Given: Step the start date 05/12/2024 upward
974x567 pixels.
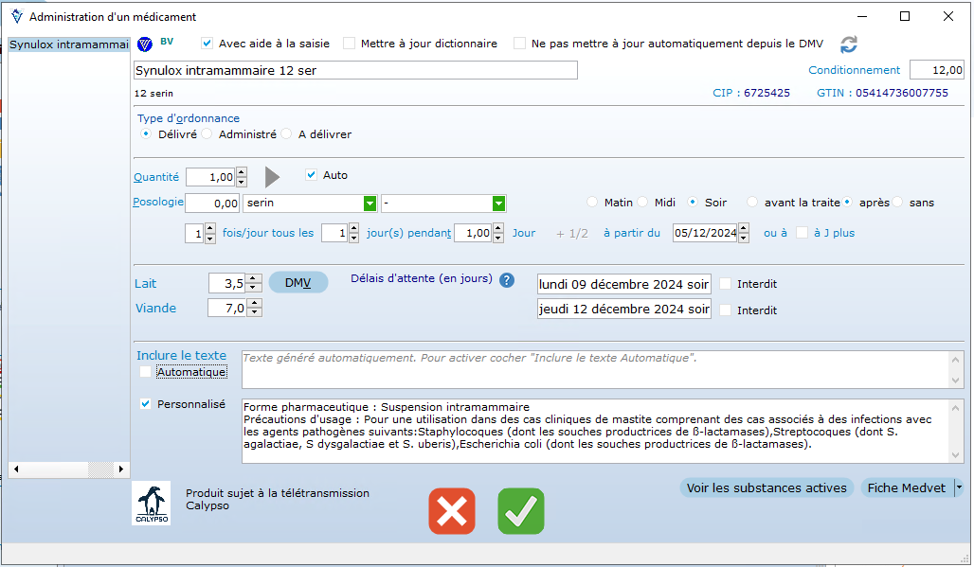Looking at the screenshot, I should click(x=744, y=228).
